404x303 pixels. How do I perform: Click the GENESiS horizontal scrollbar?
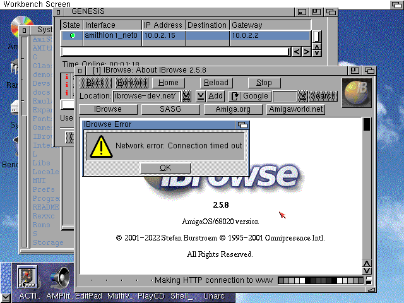point(176,52)
